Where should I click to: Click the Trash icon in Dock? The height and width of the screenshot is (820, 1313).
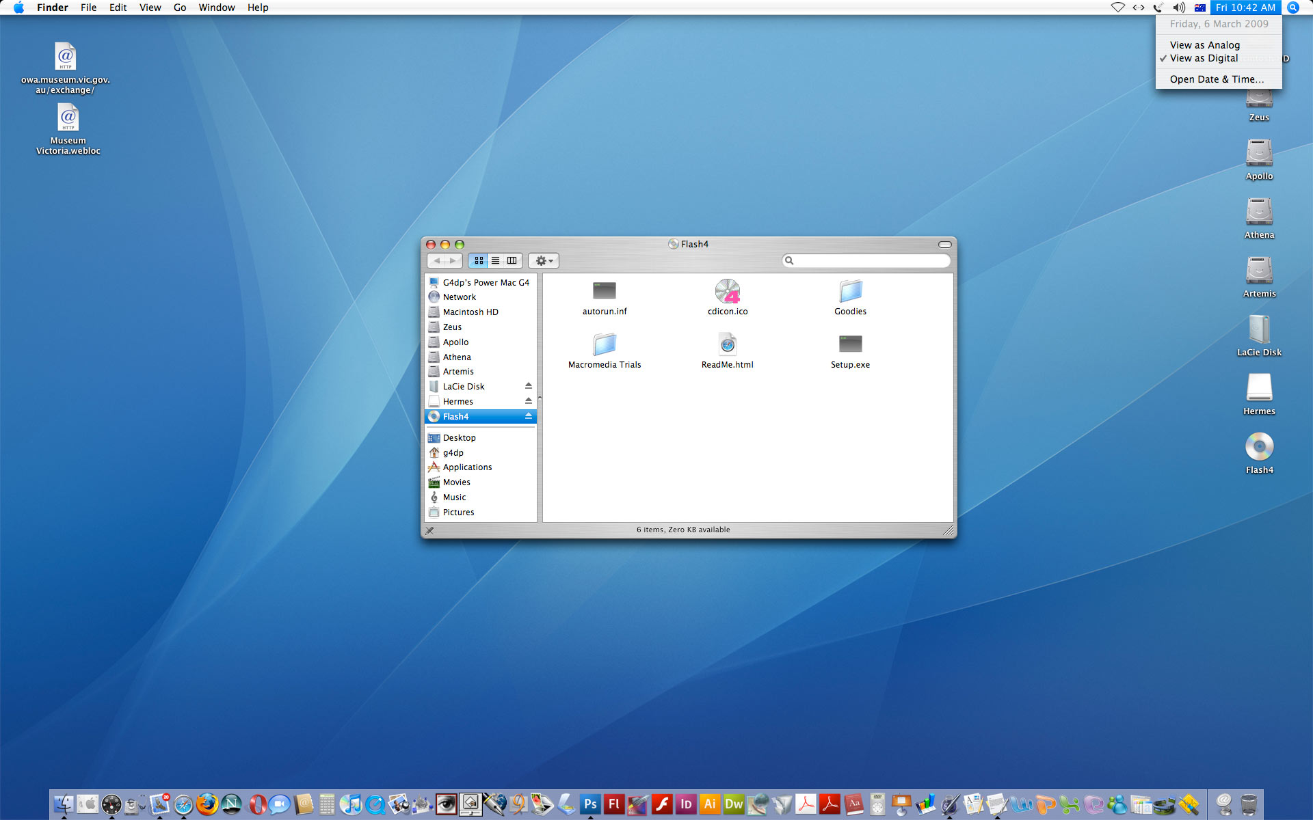tap(1249, 804)
